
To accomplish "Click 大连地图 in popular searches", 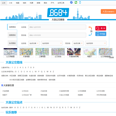I will [6, 91].
